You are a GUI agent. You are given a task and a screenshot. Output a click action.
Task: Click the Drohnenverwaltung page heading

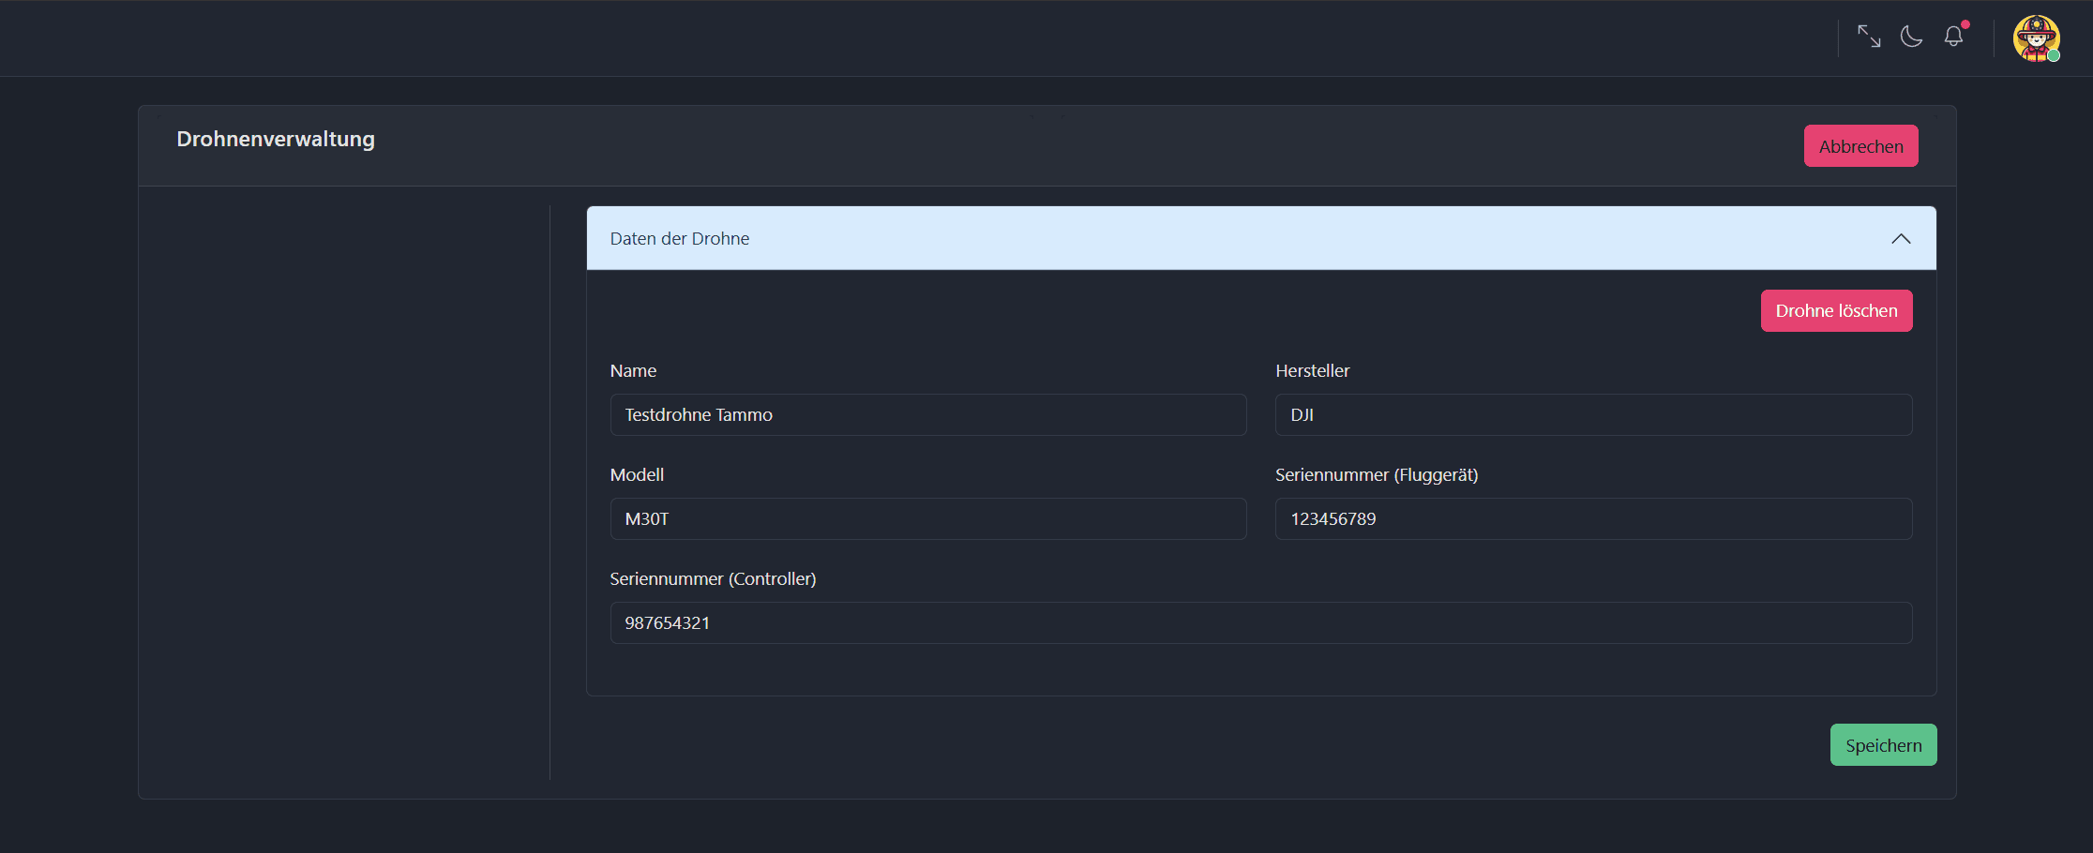tap(276, 140)
